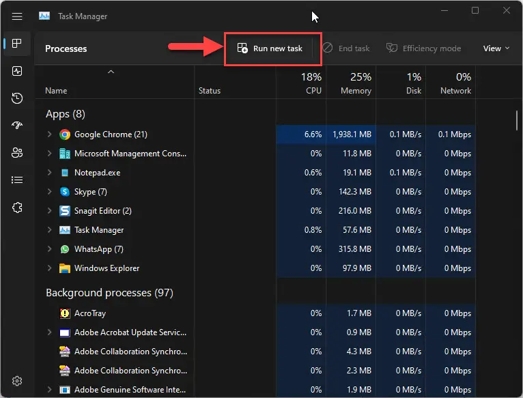Viewport: 523px width, 398px height.
Task: Click the Apps (8) group heading
Action: [x=66, y=114]
